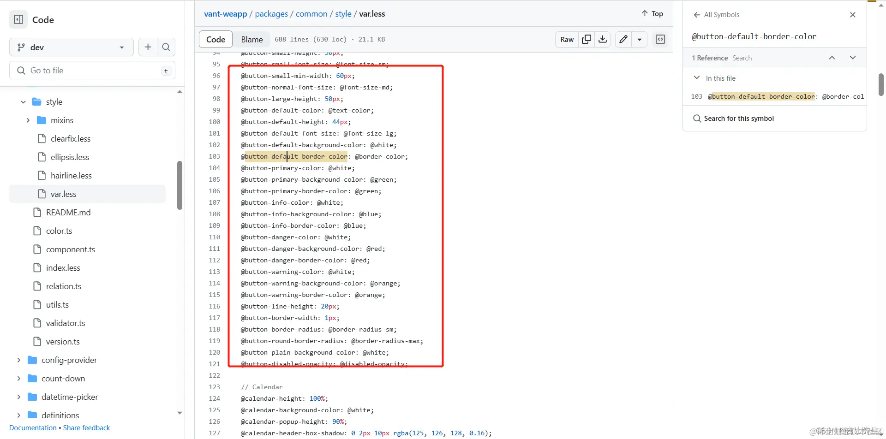The width and height of the screenshot is (886, 439).
Task: Open validator.ts file
Action: click(x=66, y=323)
